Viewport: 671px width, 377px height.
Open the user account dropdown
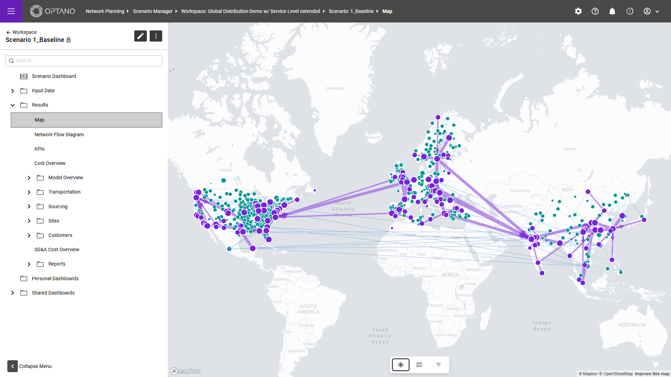click(651, 11)
